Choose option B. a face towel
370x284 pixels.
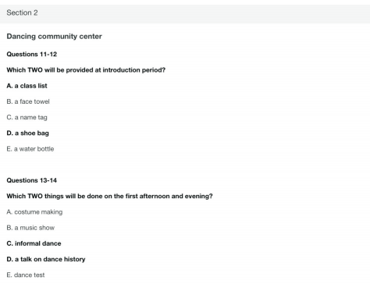[x=28, y=101]
